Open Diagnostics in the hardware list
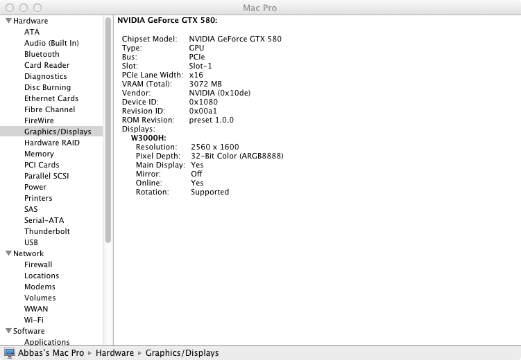This screenshot has width=521, height=360. click(46, 76)
